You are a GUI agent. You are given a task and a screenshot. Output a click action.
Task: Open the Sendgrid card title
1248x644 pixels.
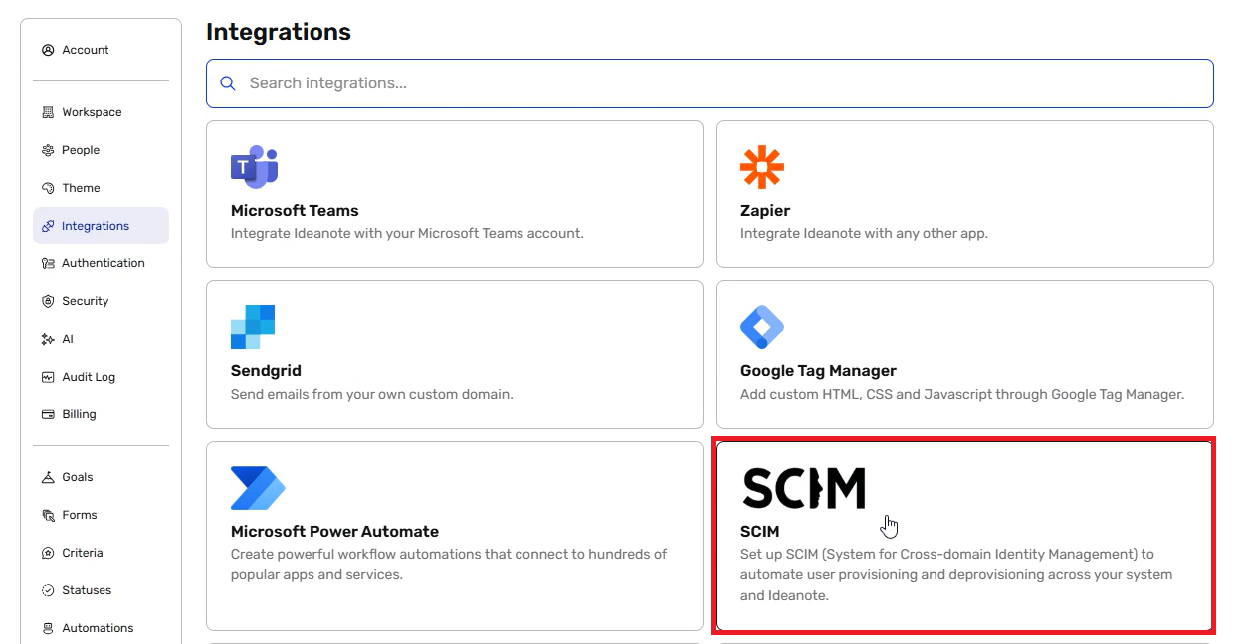click(266, 371)
